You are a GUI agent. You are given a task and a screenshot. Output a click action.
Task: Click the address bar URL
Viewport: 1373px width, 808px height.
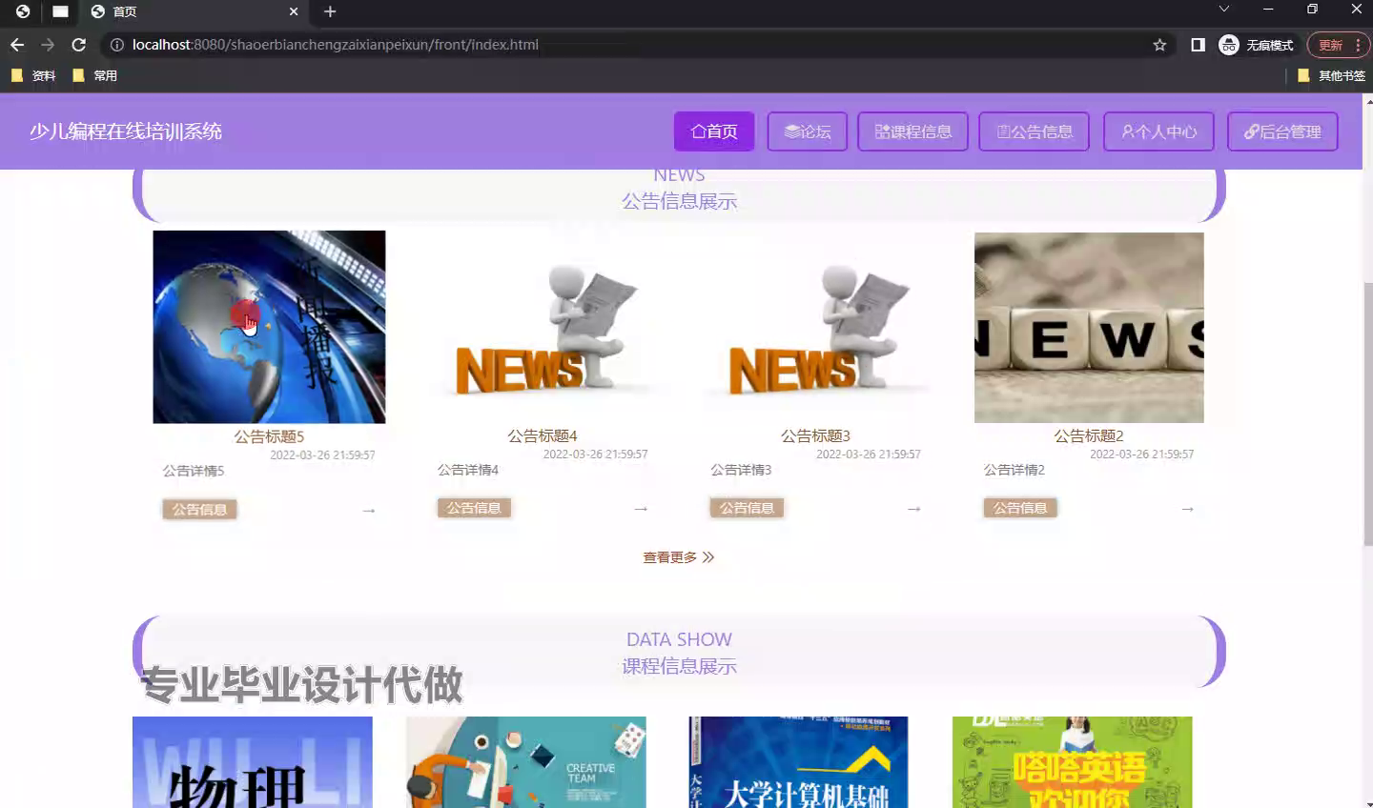pyautogui.click(x=336, y=45)
